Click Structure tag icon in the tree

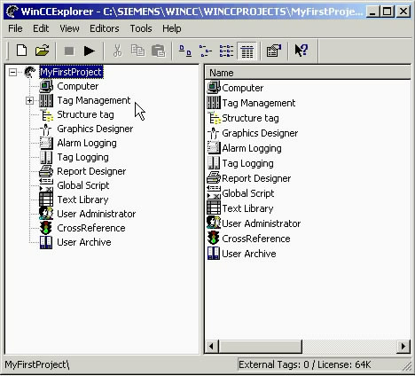click(x=46, y=114)
